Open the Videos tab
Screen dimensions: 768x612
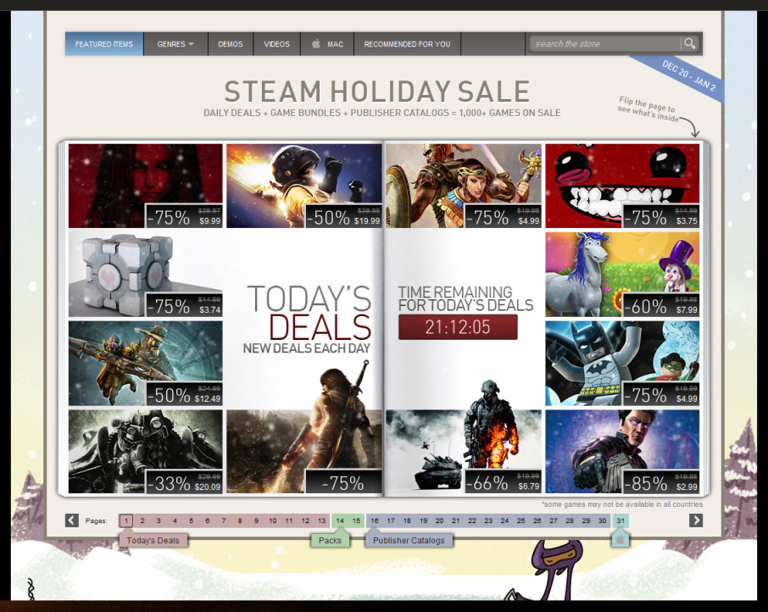pyautogui.click(x=276, y=44)
